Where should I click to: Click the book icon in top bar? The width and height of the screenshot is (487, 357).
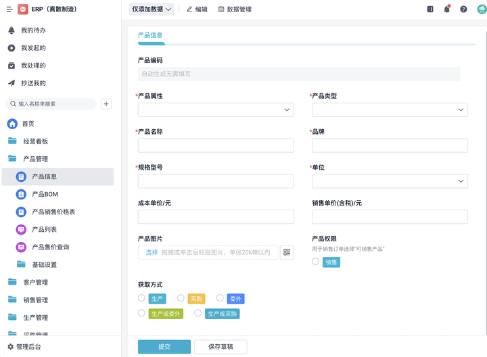tap(430, 9)
